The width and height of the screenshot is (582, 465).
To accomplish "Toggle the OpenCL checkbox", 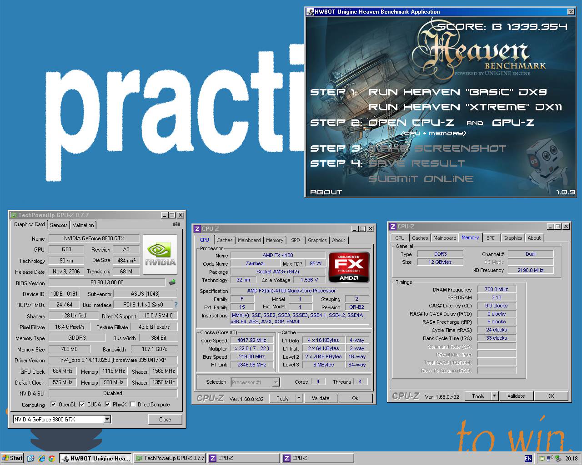I will coord(53,404).
